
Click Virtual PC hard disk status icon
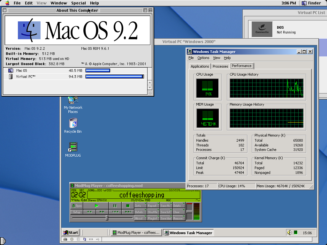(x=65, y=239)
